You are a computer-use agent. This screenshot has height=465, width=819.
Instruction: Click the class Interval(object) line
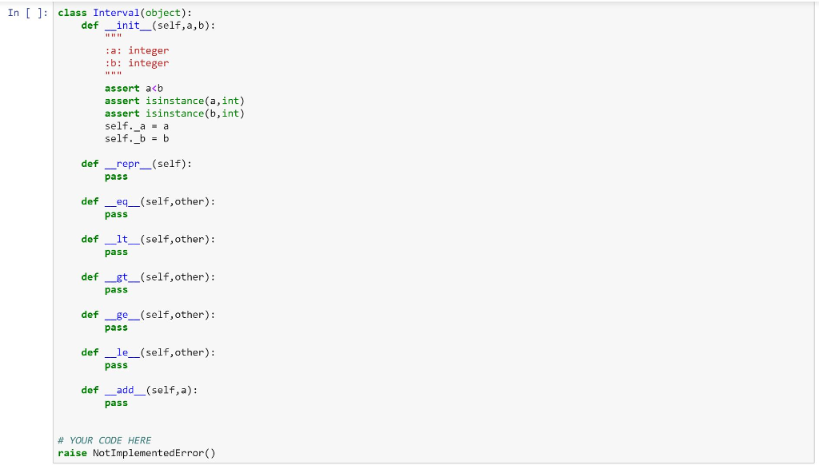pyautogui.click(x=125, y=13)
